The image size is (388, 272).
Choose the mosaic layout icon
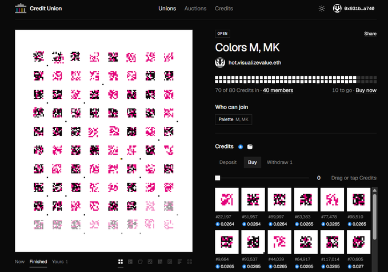(150, 262)
